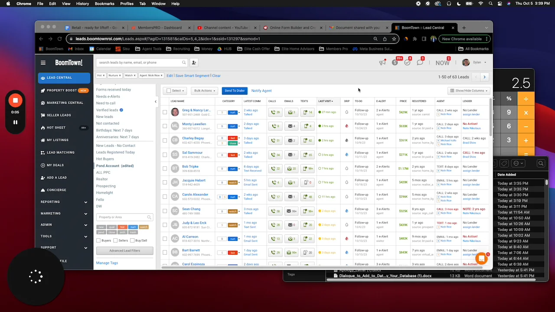Open the megaphone announcements icon
This screenshot has width=555, height=312.
click(382, 62)
